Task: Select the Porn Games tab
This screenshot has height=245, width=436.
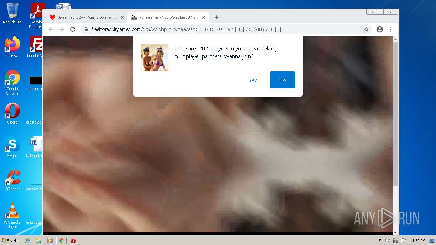Action: click(169, 17)
